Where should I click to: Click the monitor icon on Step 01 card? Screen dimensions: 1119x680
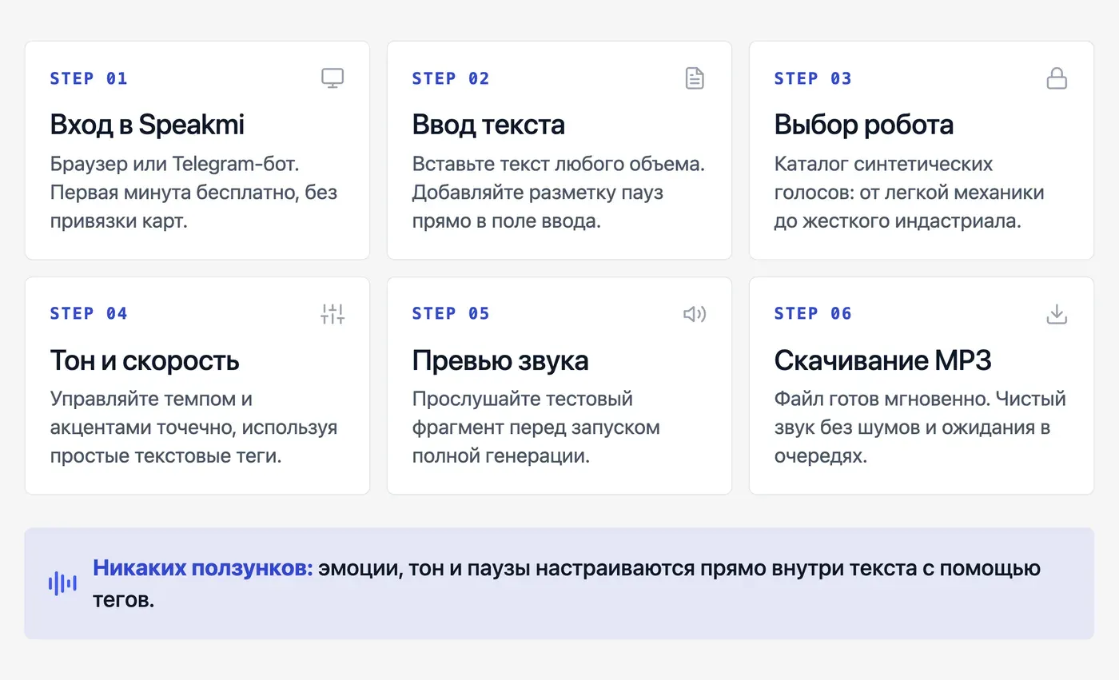pyautogui.click(x=333, y=78)
